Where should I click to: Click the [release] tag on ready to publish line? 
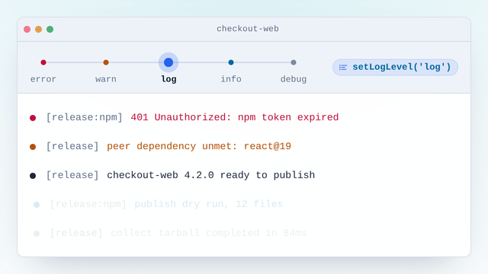coord(72,175)
